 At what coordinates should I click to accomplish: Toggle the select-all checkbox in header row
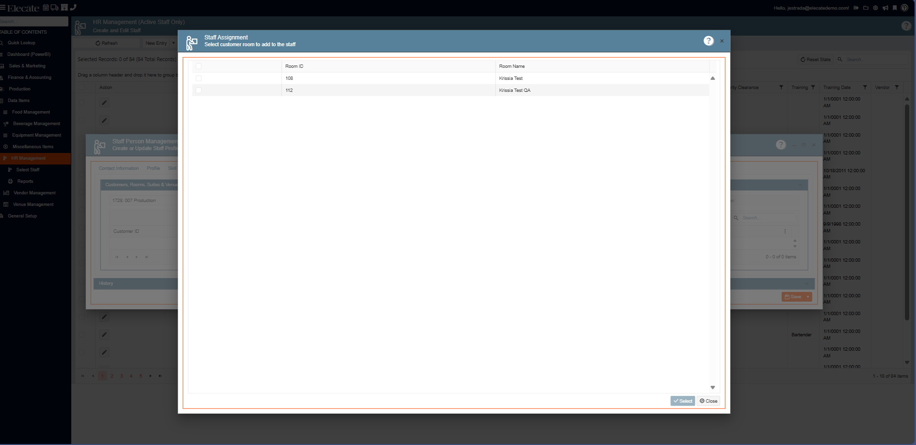pos(198,66)
